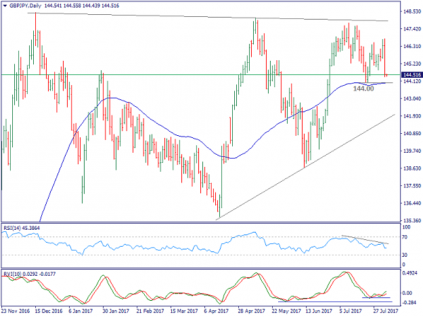Screen dimensions: 423x317
Task: Select date label 21 Feb 2017
Action: [150, 311]
